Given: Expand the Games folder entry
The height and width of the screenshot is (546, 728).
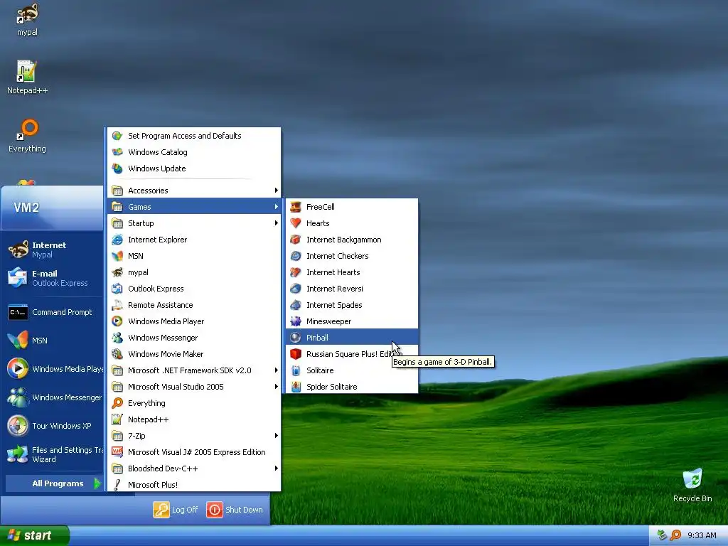Looking at the screenshot, I should click(194, 207).
